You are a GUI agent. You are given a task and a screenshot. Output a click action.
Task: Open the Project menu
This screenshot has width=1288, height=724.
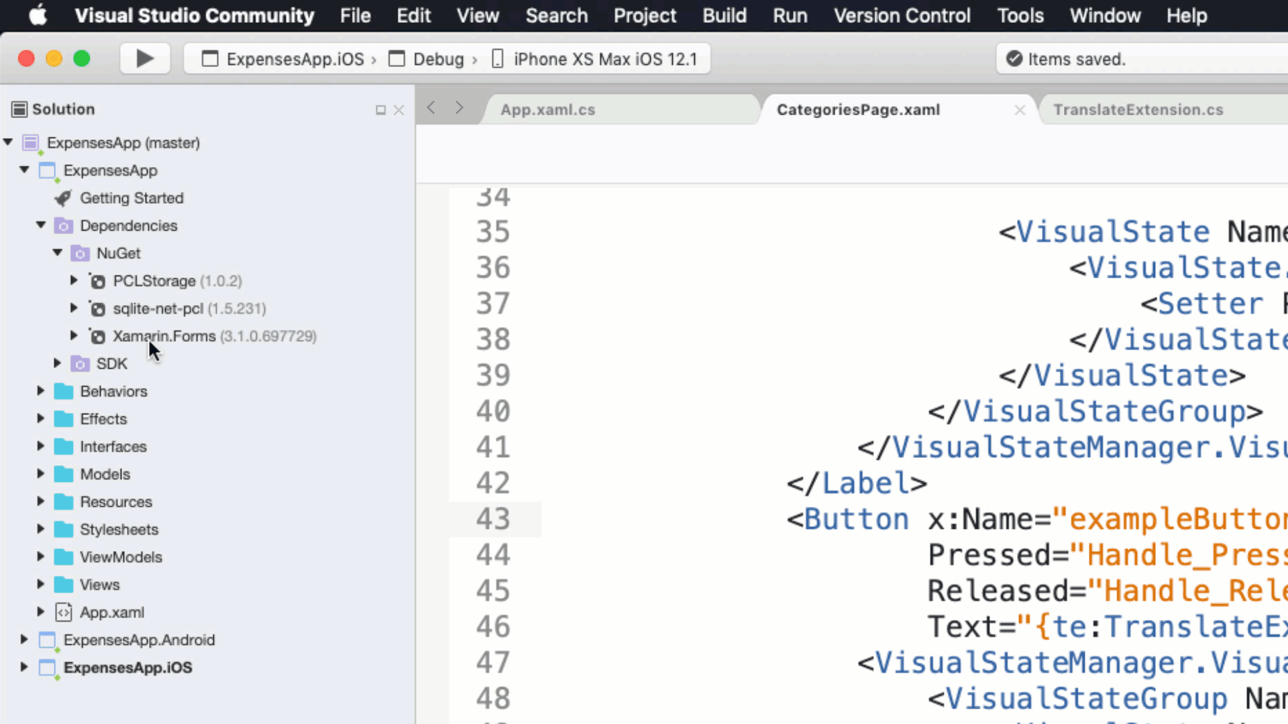click(x=645, y=15)
